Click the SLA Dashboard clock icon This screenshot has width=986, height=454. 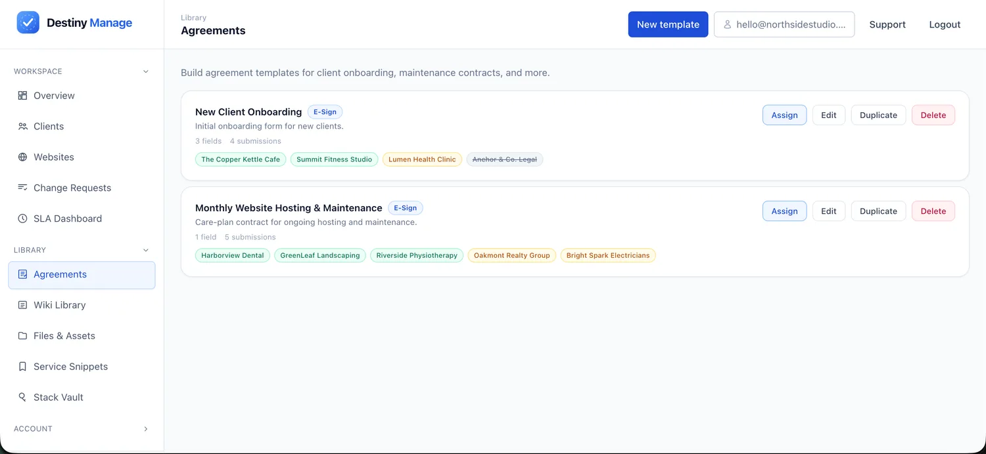(22, 218)
